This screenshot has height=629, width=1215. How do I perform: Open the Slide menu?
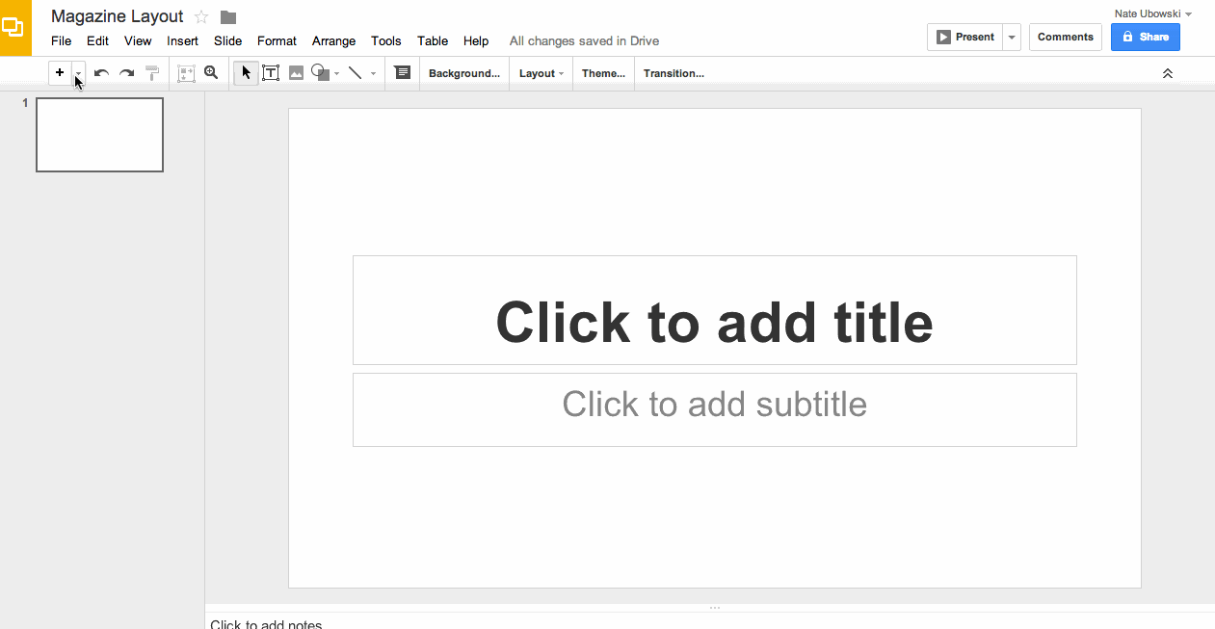228,41
